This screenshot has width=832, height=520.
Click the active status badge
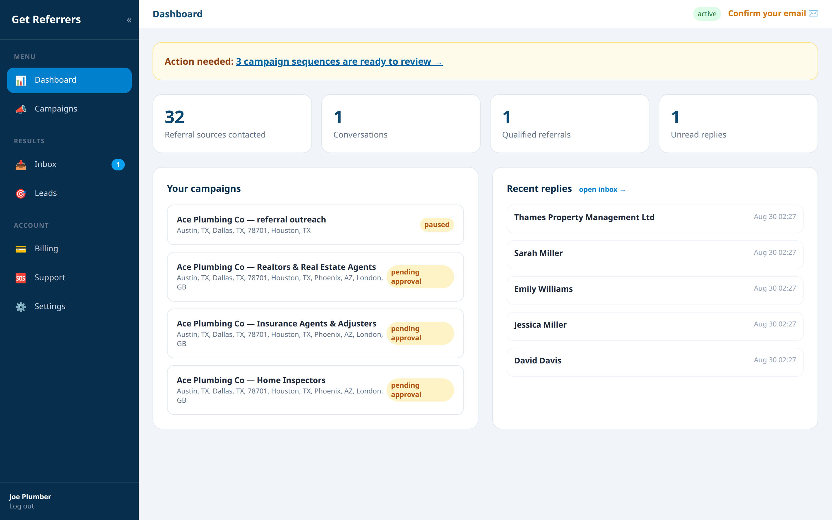(707, 14)
